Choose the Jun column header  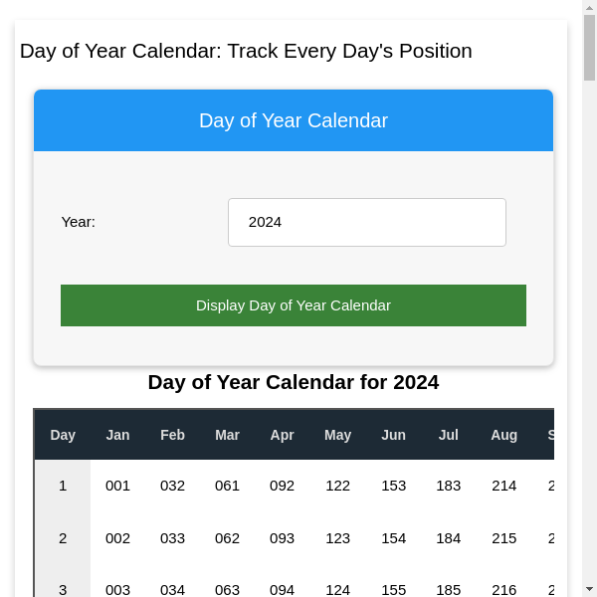393,435
